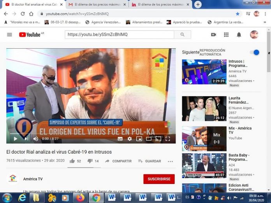Play the video
The width and height of the screenshot is (271, 203).
click(16, 138)
